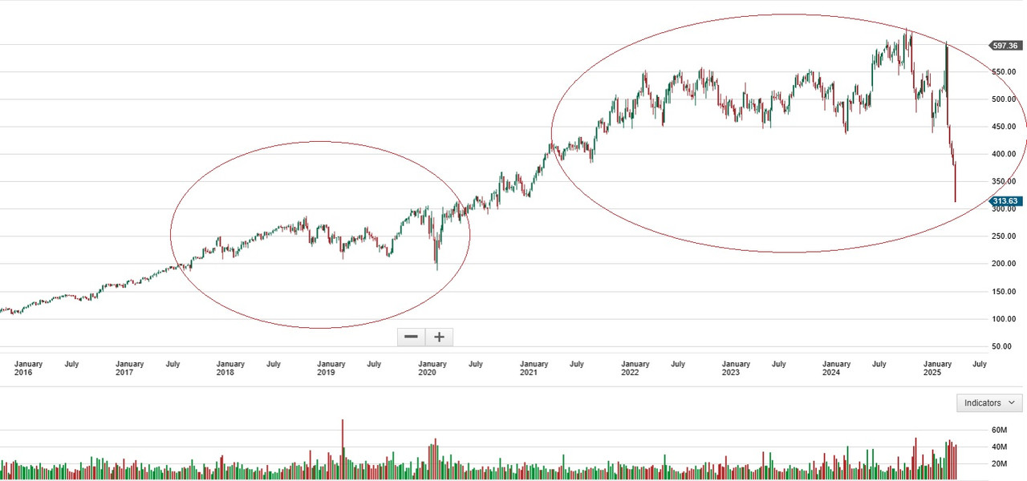Click the January 2018 date label
Screen dimensions: 1027x481
tap(230, 368)
